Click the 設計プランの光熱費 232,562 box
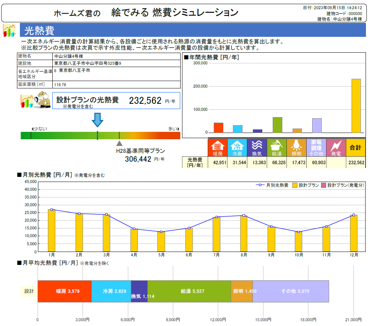The width and height of the screenshot is (370, 326). (116, 101)
